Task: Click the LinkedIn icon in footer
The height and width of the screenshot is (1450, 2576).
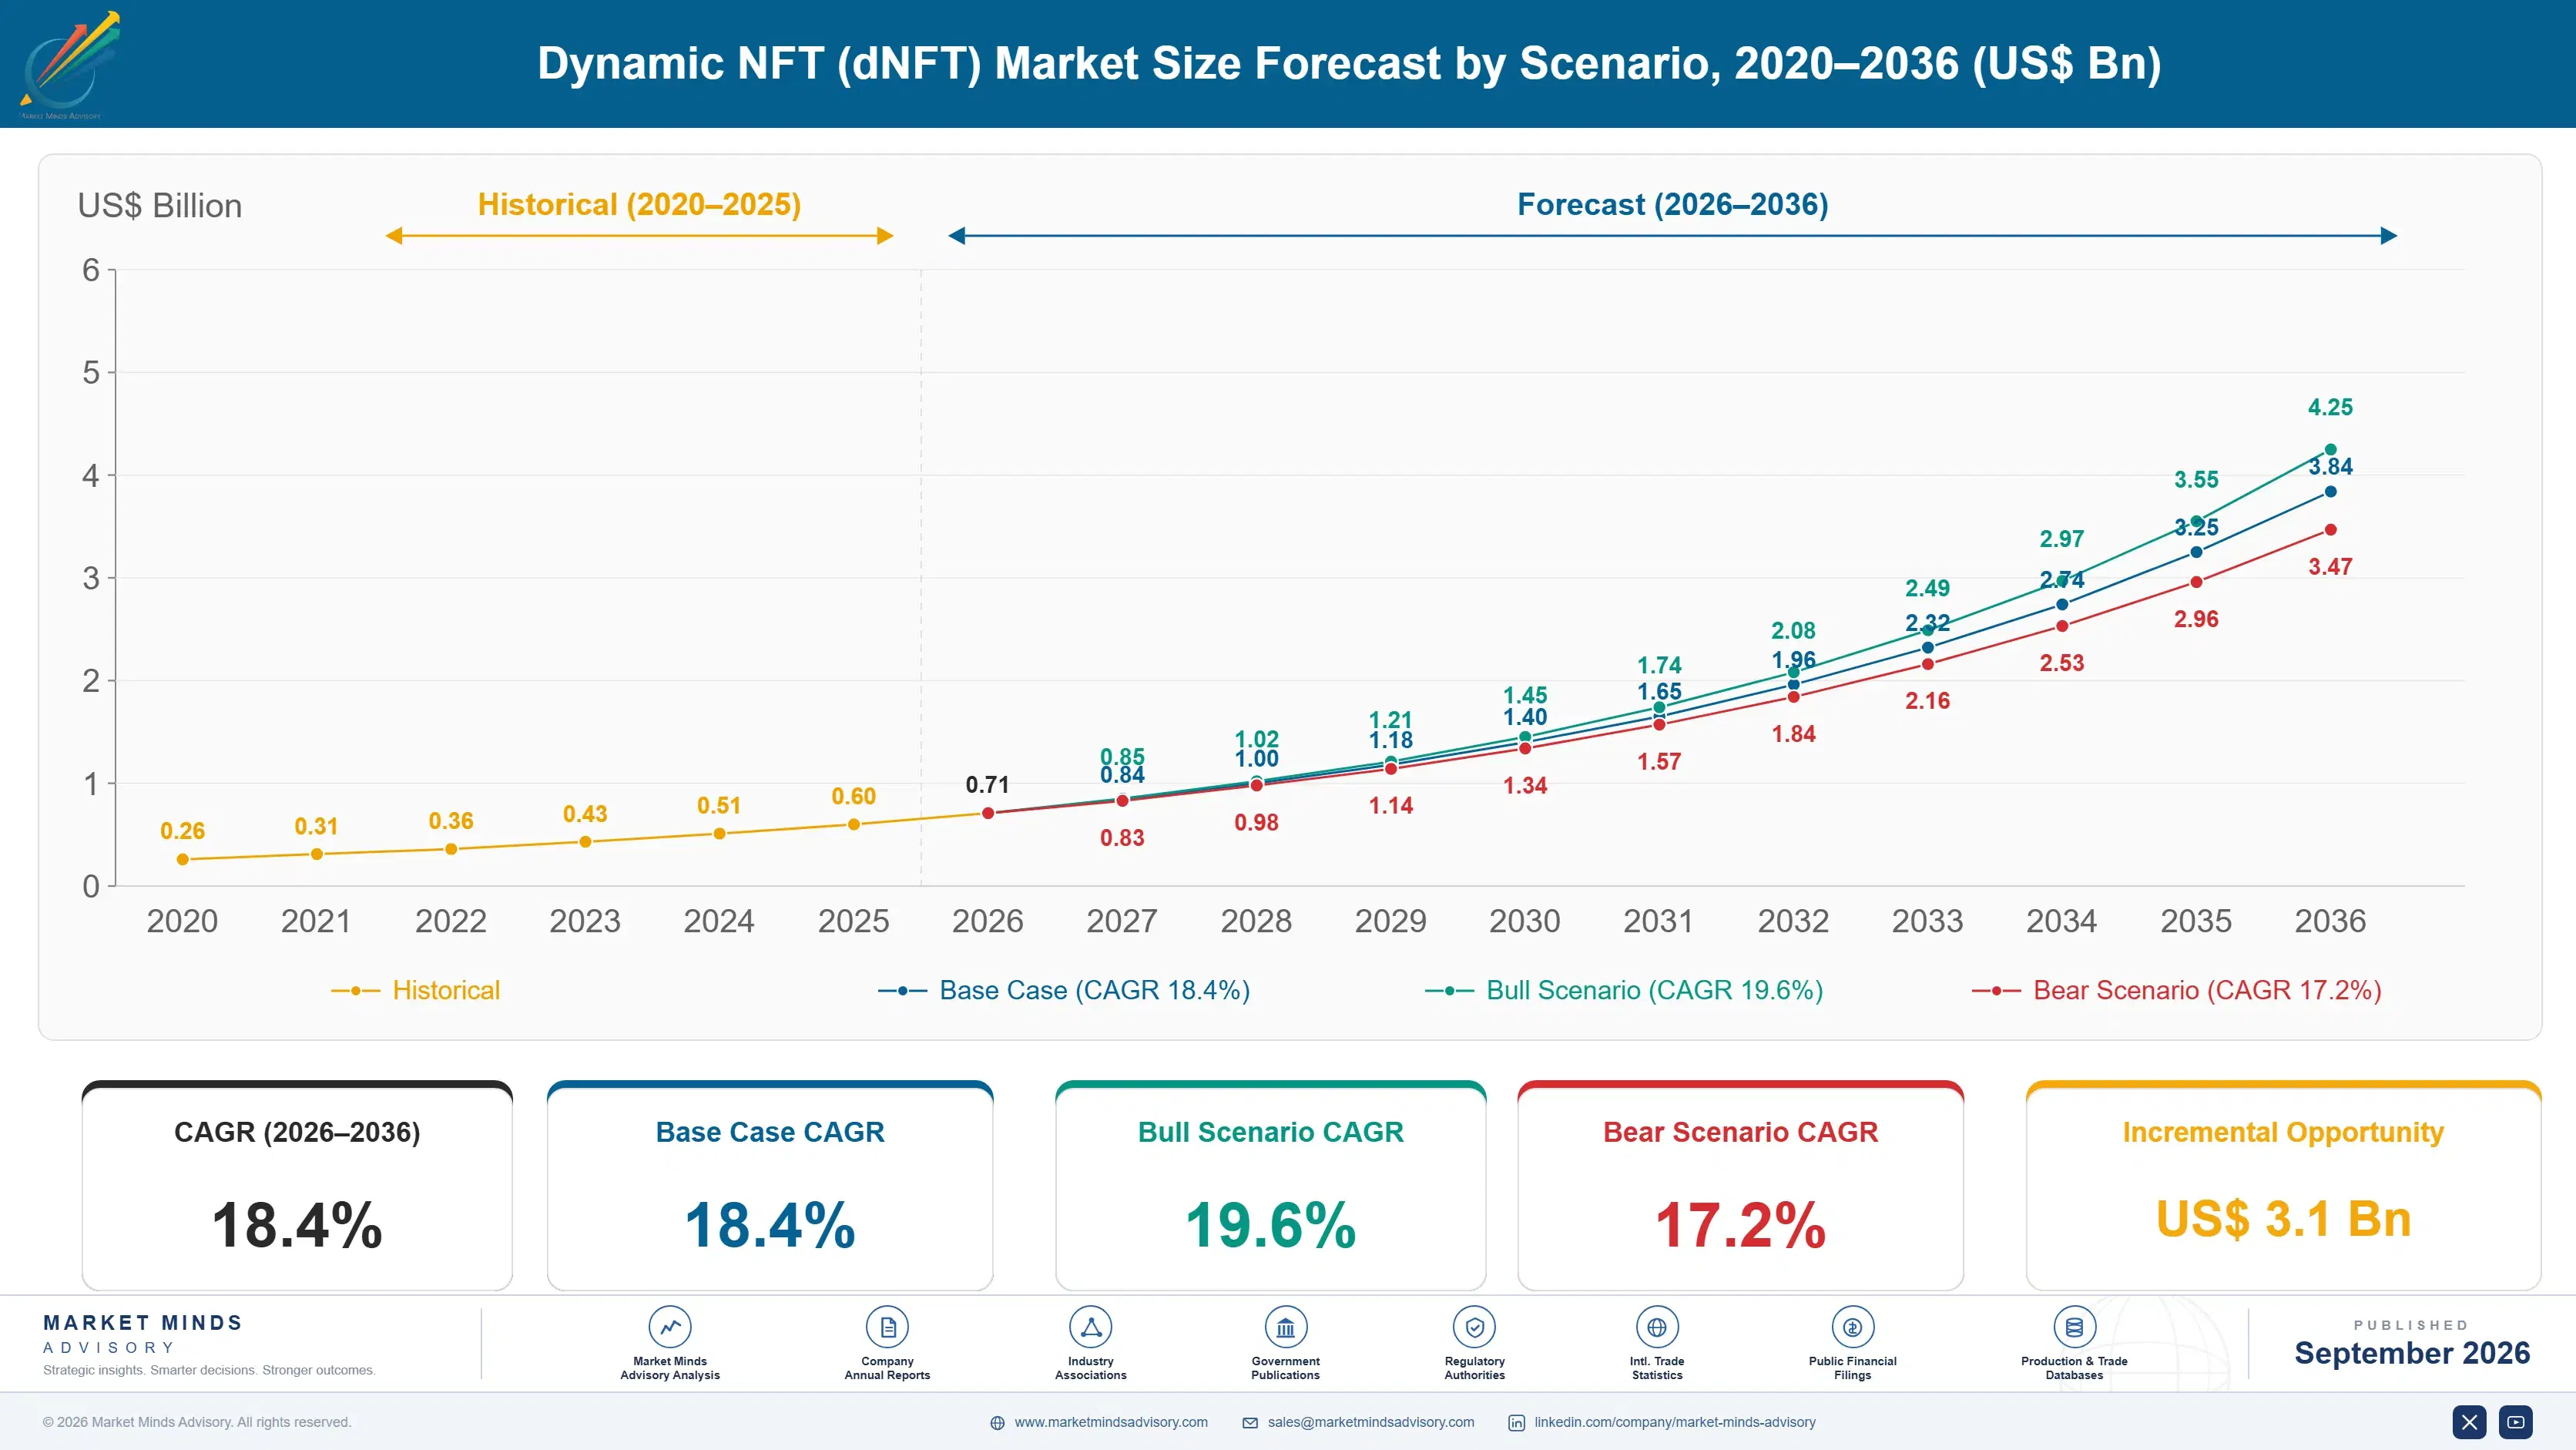Action: [x=1516, y=1423]
